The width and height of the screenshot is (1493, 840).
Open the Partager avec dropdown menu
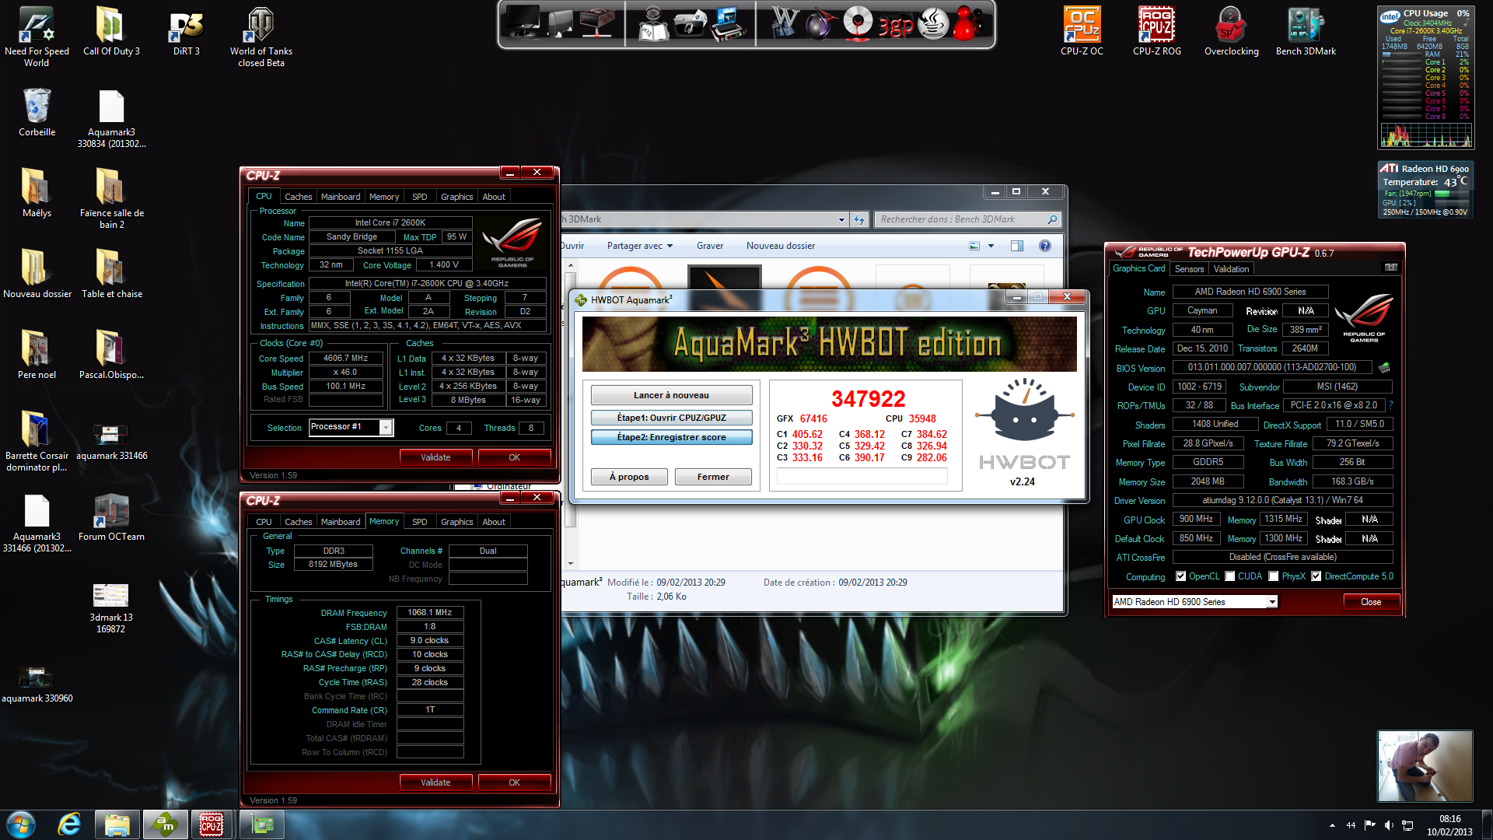coord(639,246)
